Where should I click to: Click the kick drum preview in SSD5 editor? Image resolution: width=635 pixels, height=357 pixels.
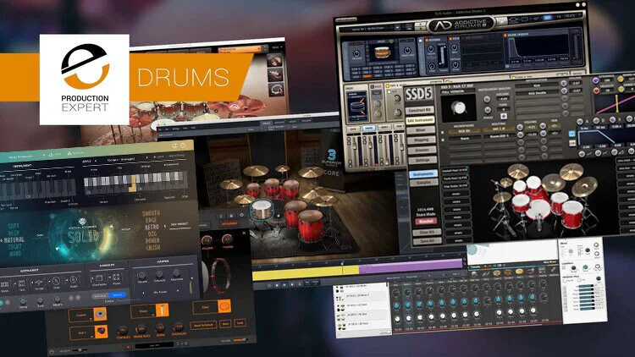pos(458,107)
